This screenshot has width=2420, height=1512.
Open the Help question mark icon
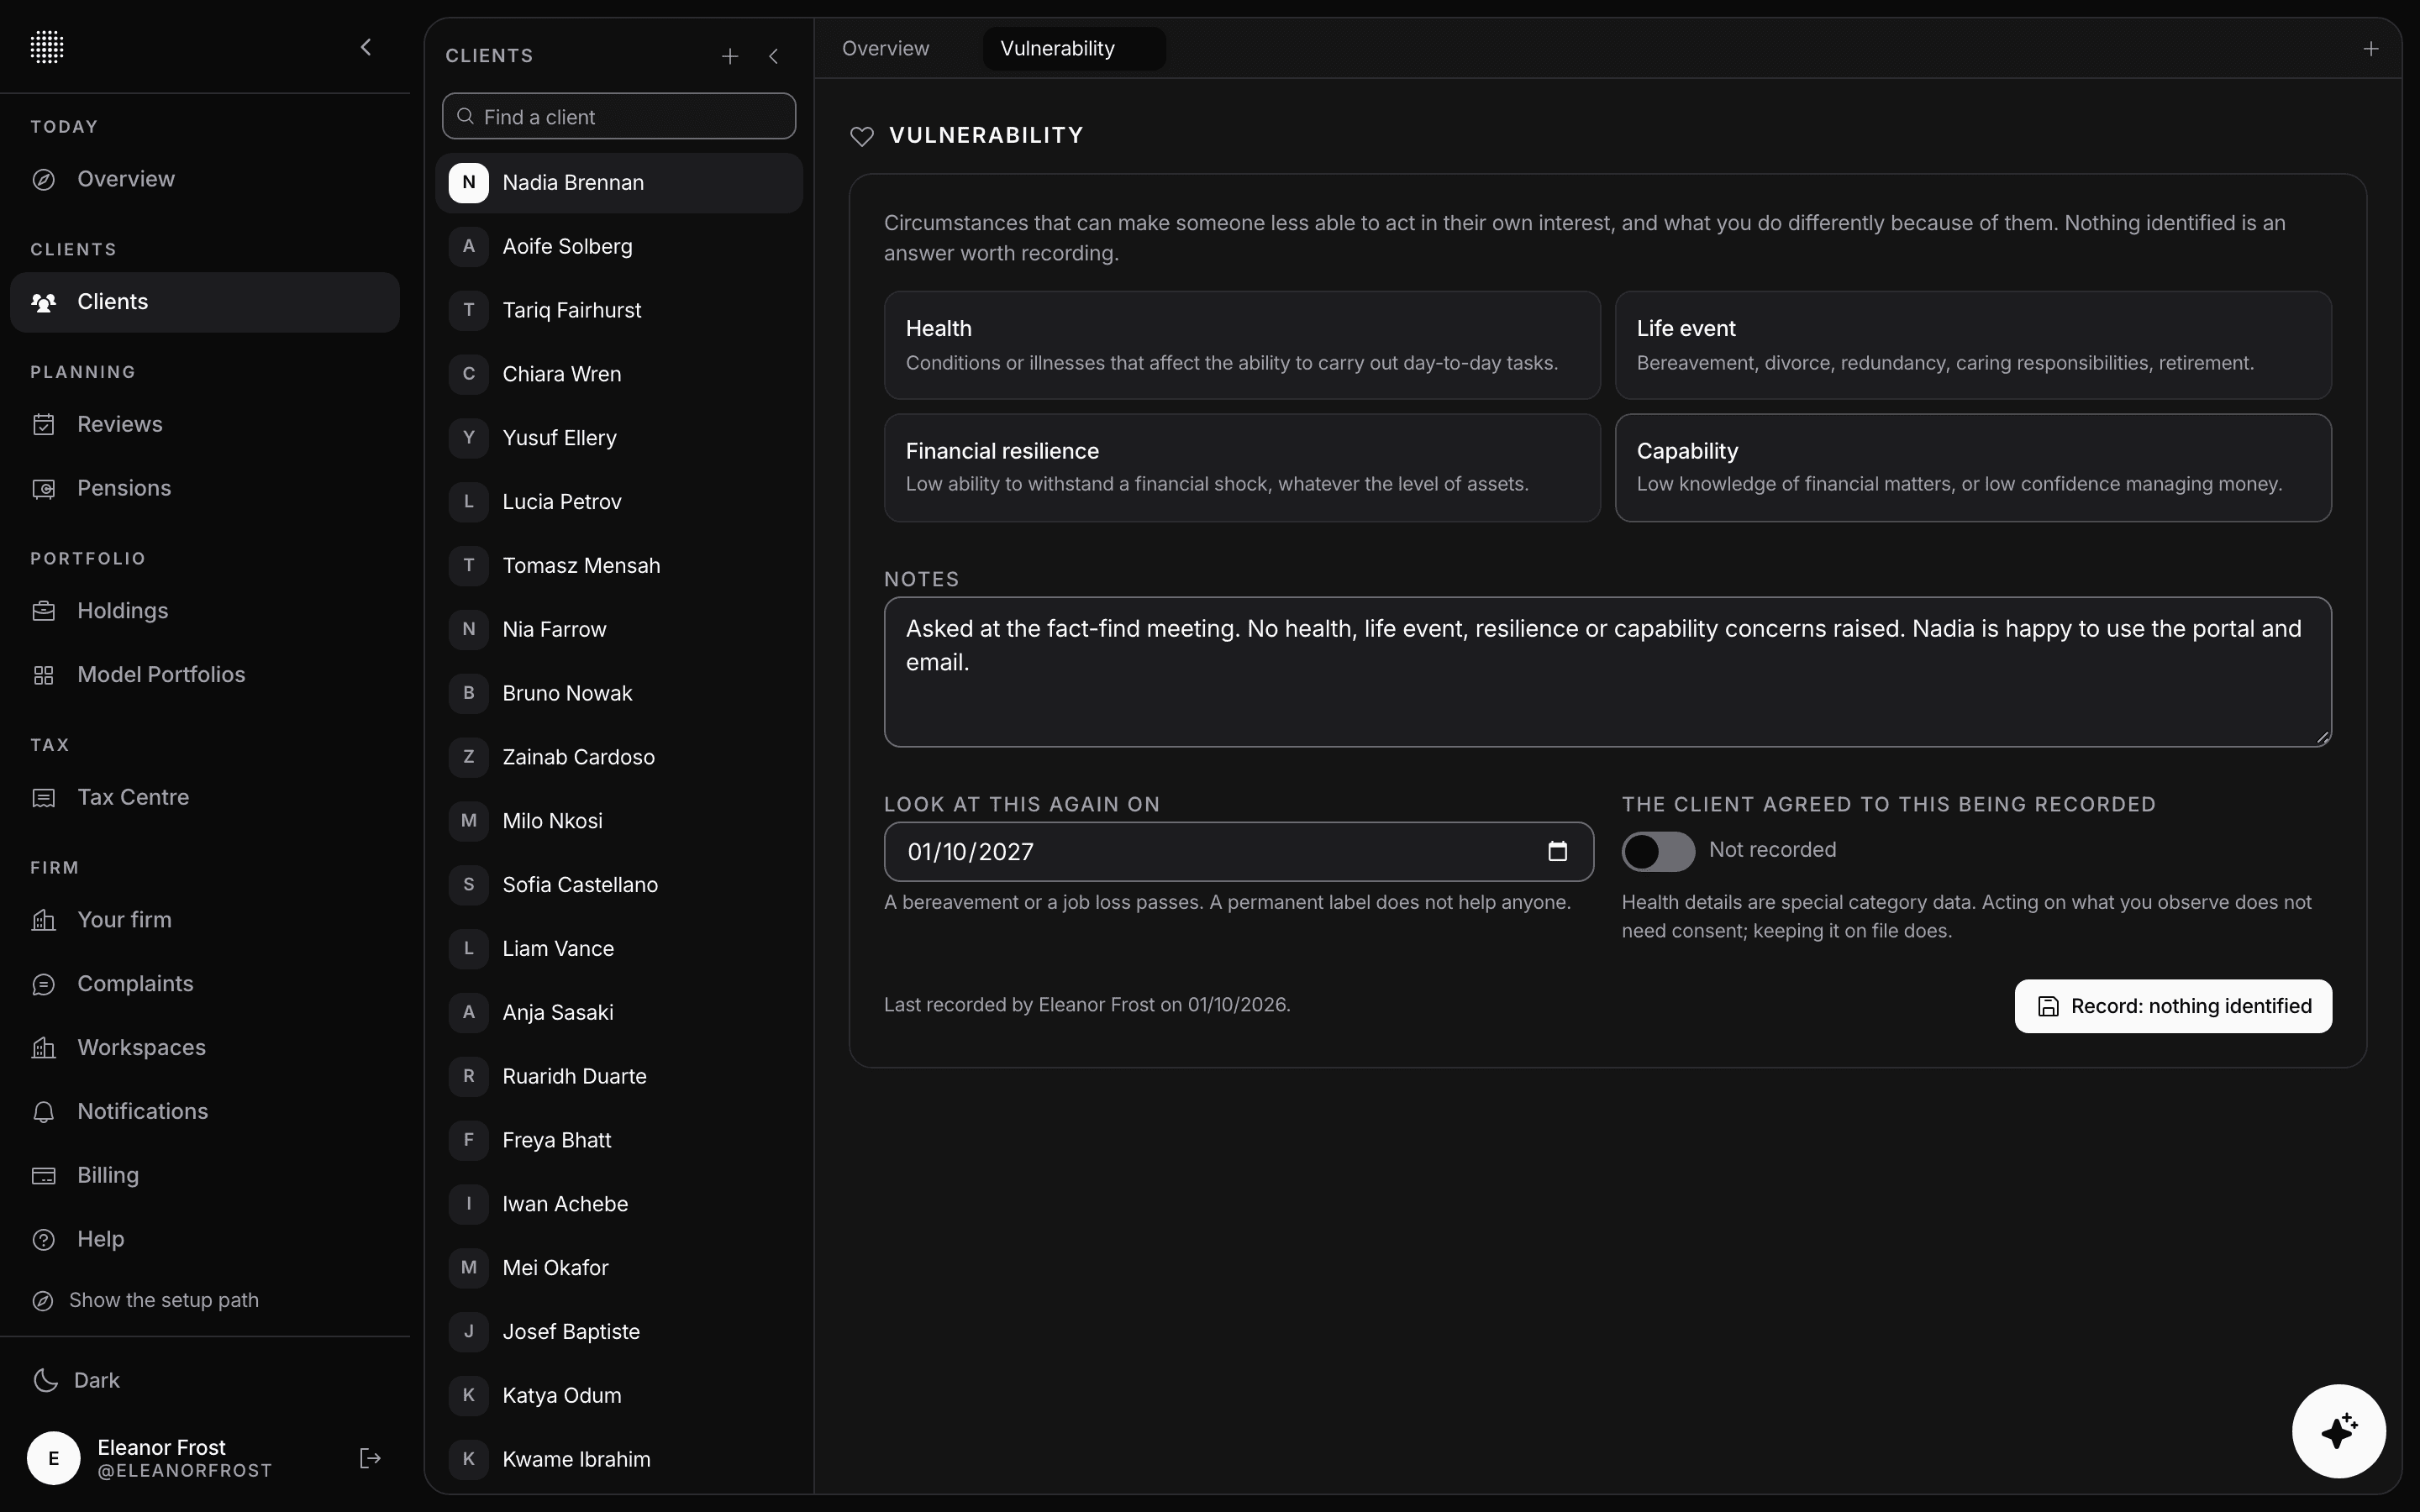(x=43, y=1240)
